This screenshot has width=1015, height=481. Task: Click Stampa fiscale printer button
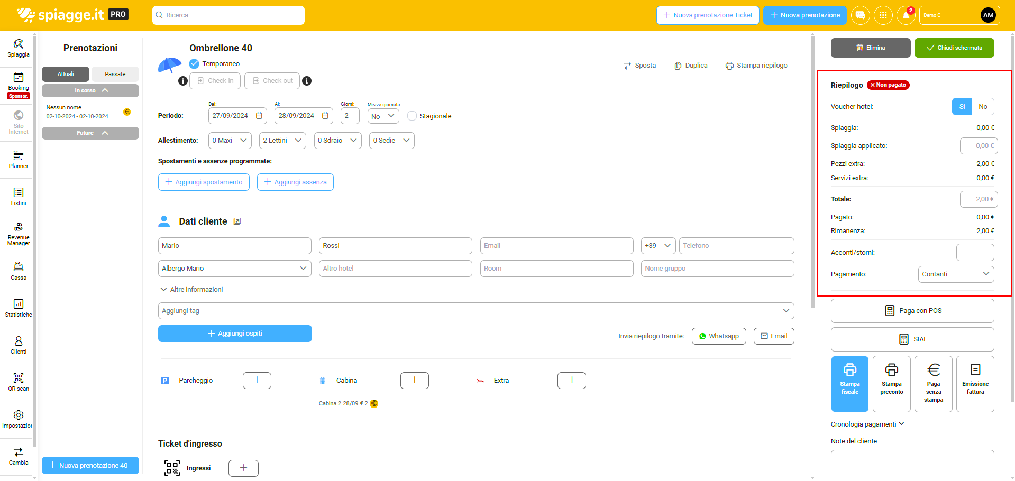pos(849,384)
